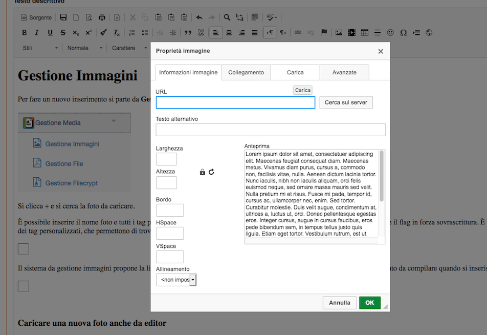This screenshot has width=487, height=335.
Task: Click the Save icon in toolbar
Action: click(x=63, y=17)
